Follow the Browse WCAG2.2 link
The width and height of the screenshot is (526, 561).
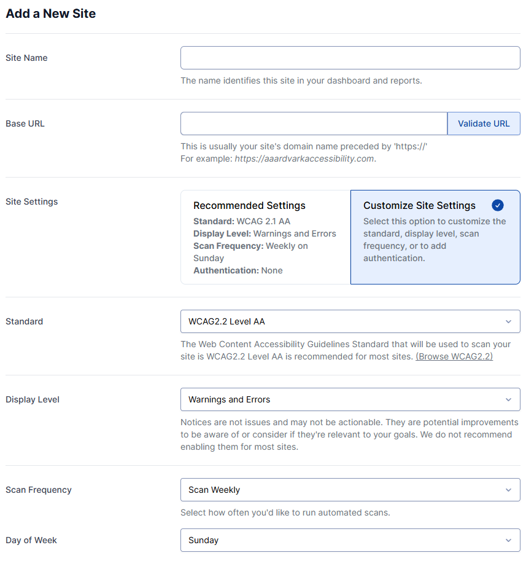454,356
